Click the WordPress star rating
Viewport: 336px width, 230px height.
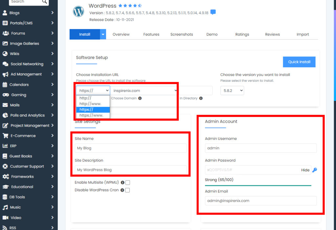[130, 6]
